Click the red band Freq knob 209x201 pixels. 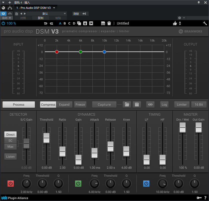click(x=26, y=184)
